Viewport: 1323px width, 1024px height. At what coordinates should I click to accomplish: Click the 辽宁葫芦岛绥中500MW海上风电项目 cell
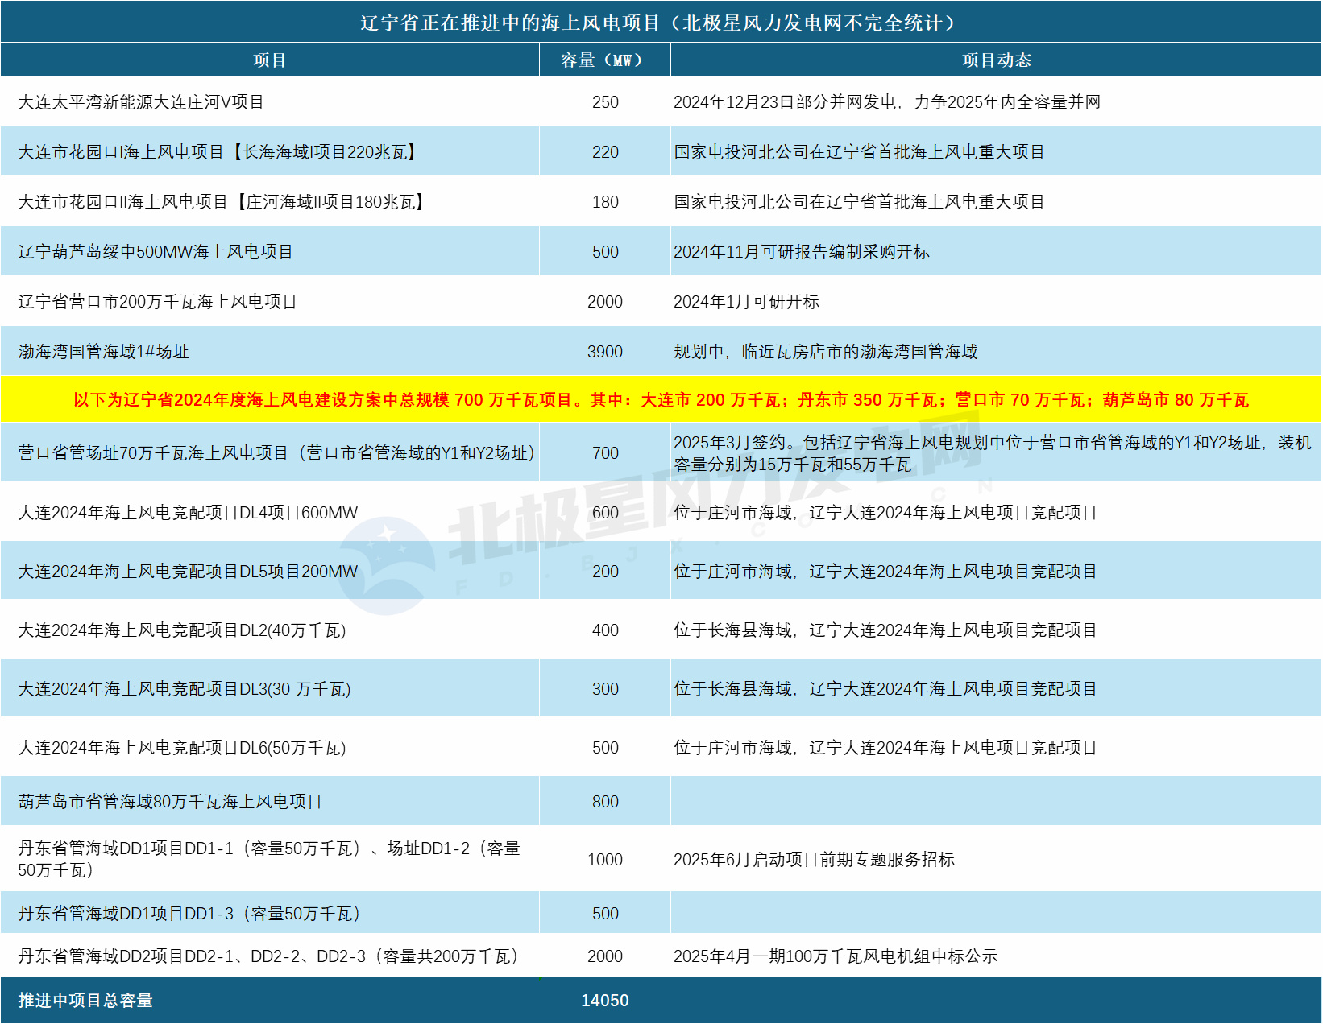pos(156,252)
